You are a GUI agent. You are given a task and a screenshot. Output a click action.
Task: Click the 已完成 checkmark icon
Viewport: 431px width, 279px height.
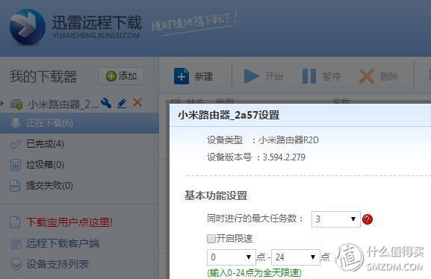[x=15, y=144]
